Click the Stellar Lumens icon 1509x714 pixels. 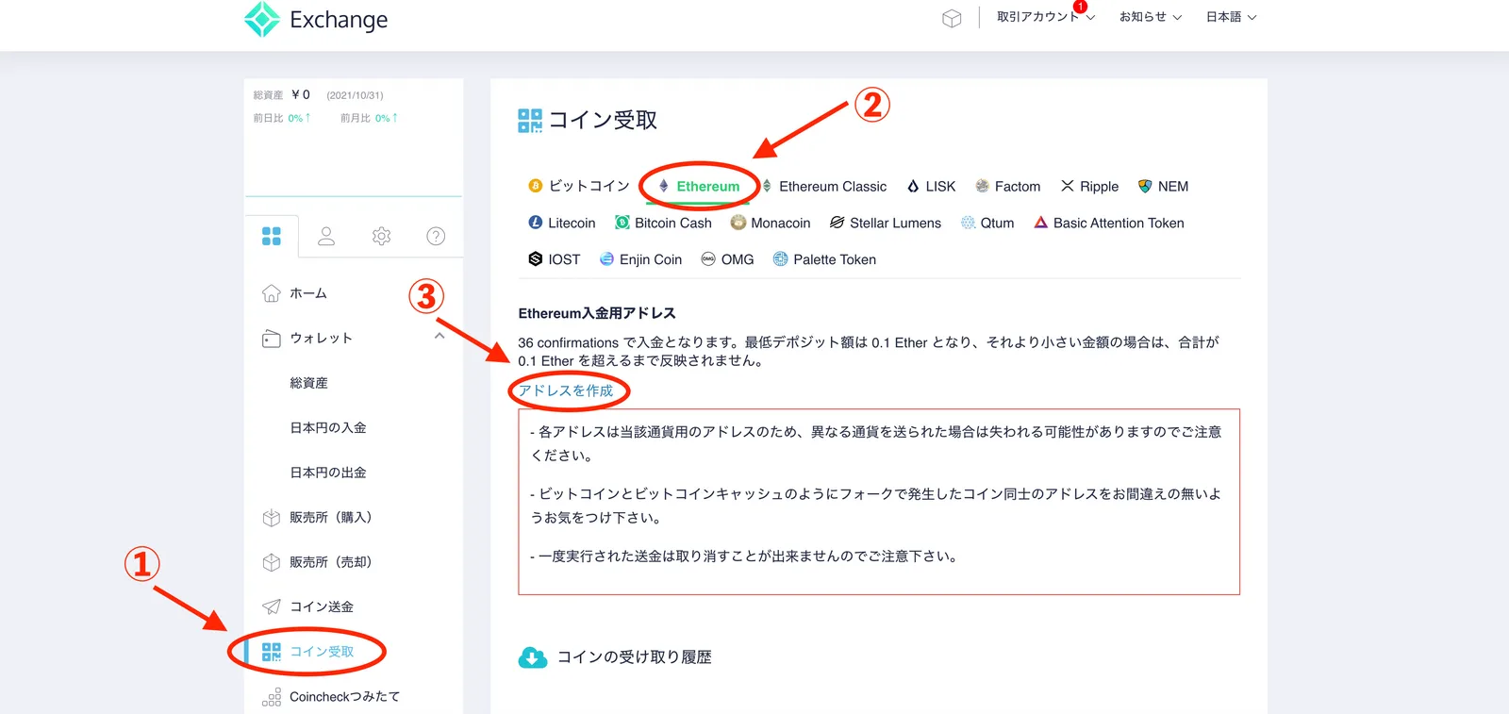point(837,223)
